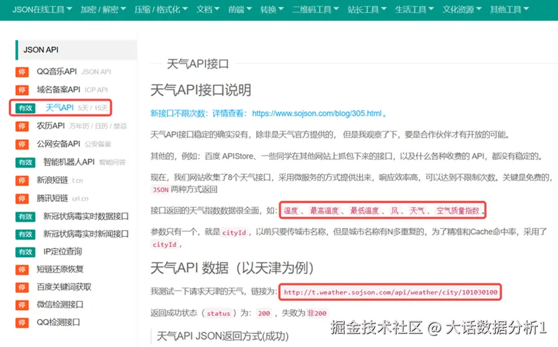Click the 空气质量指数 highlighted term

point(458,210)
